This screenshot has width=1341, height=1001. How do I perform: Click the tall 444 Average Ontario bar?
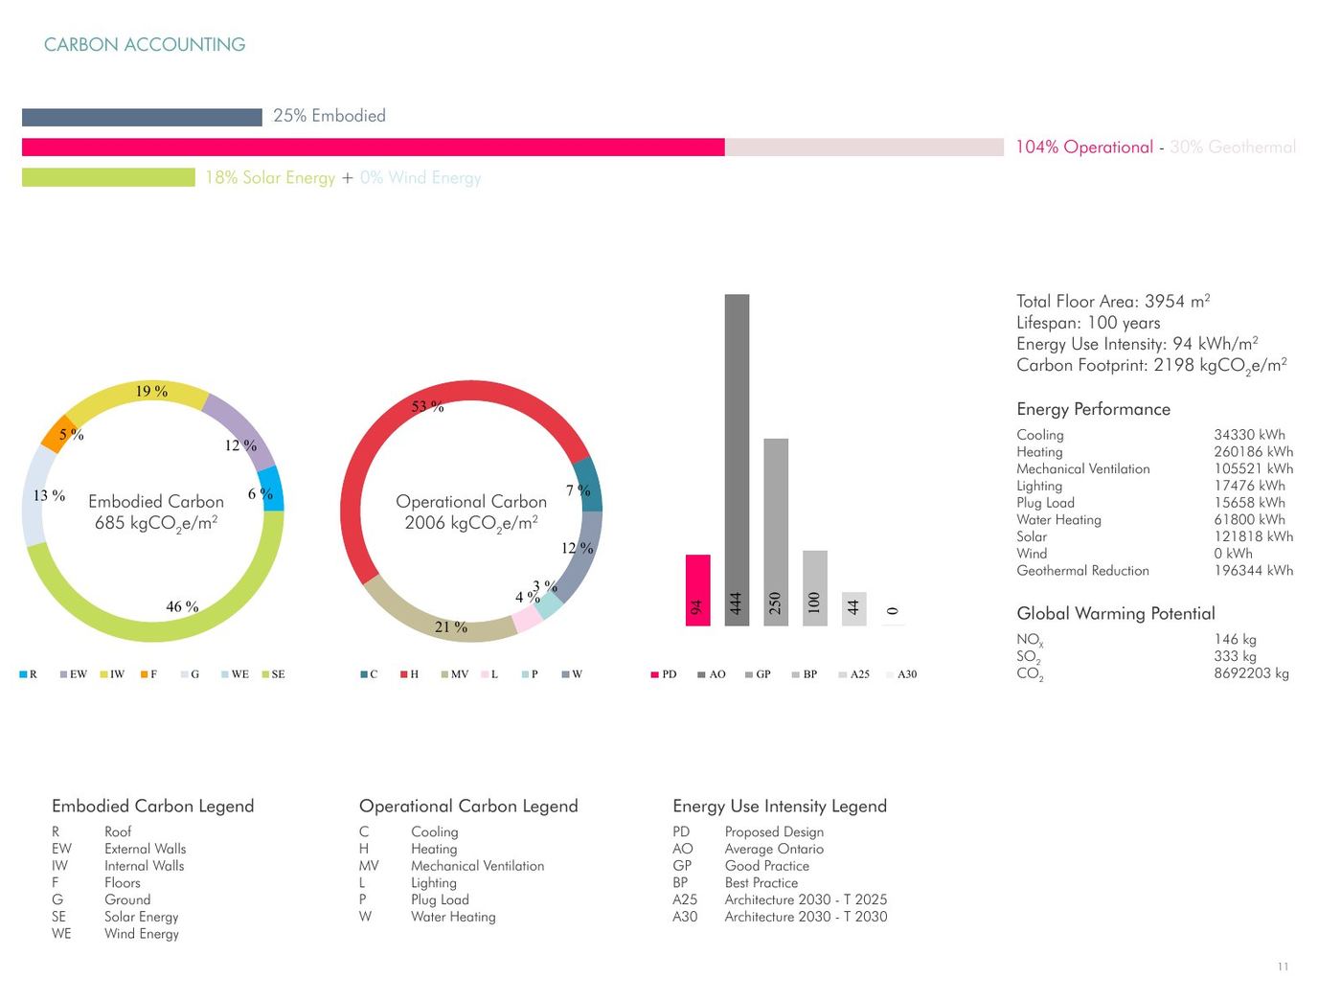point(737,460)
